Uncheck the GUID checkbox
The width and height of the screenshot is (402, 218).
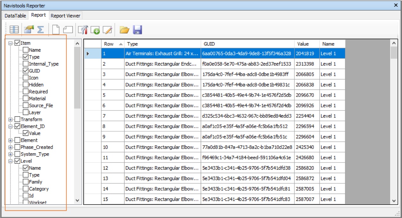coord(26,71)
